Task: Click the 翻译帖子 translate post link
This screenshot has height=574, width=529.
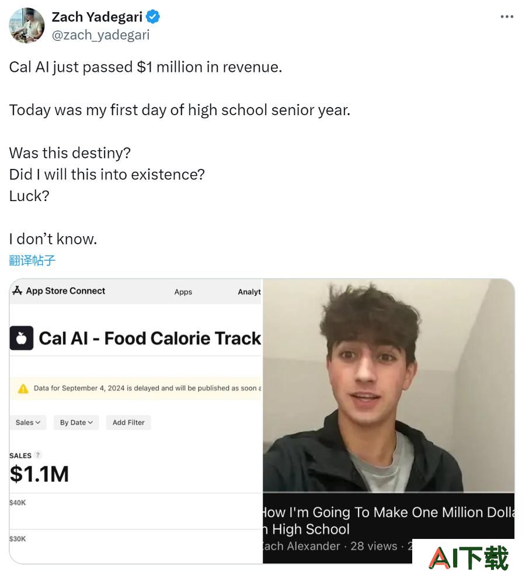Action: point(32,260)
